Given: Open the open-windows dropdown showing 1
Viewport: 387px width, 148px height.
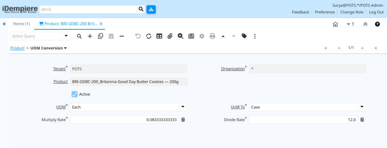Looking at the screenshot, I should pos(350,24).
